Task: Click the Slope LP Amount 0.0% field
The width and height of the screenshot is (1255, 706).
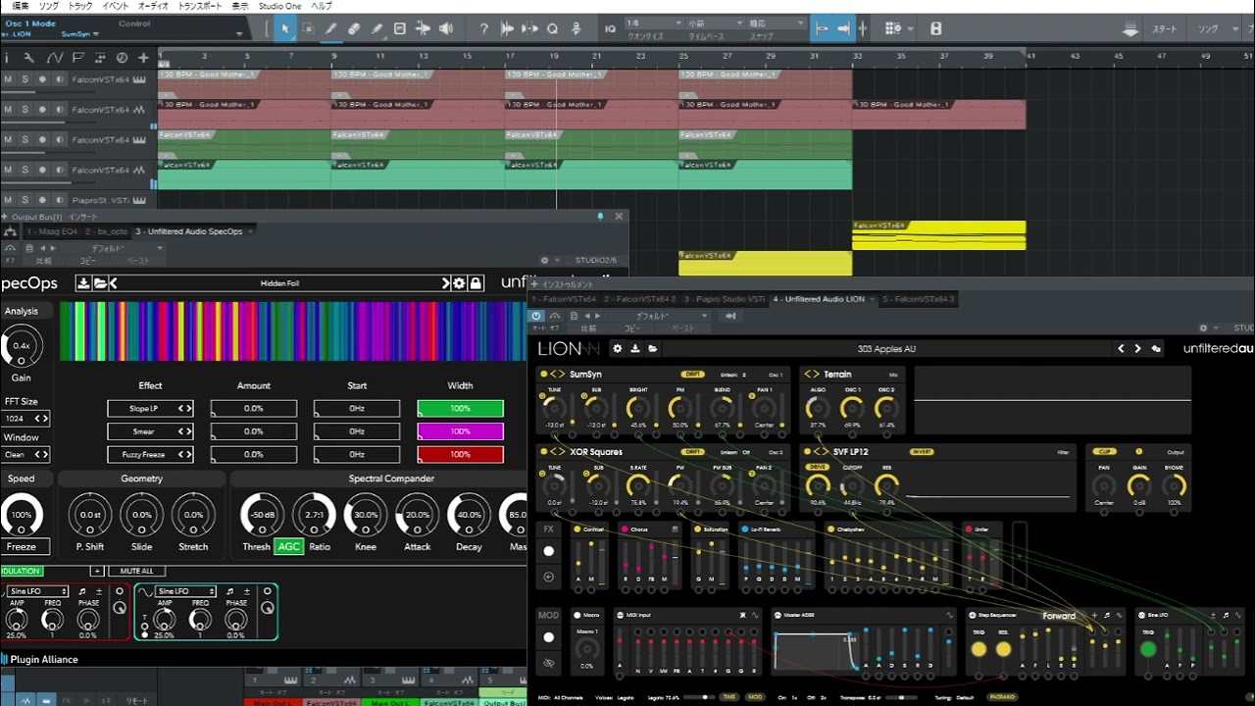Action: 253,409
